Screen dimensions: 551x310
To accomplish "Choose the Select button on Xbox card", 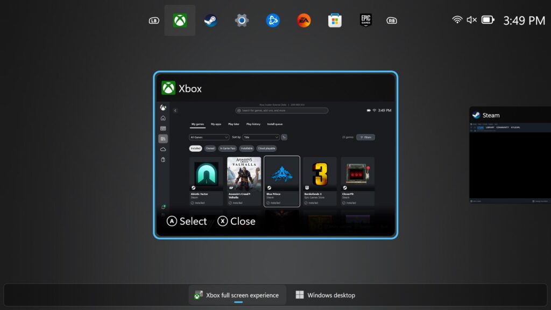I will (x=187, y=221).
